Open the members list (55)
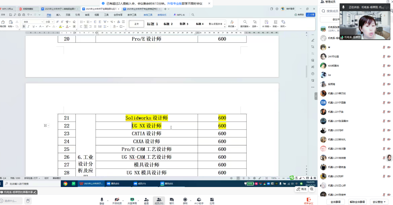 [159, 200]
